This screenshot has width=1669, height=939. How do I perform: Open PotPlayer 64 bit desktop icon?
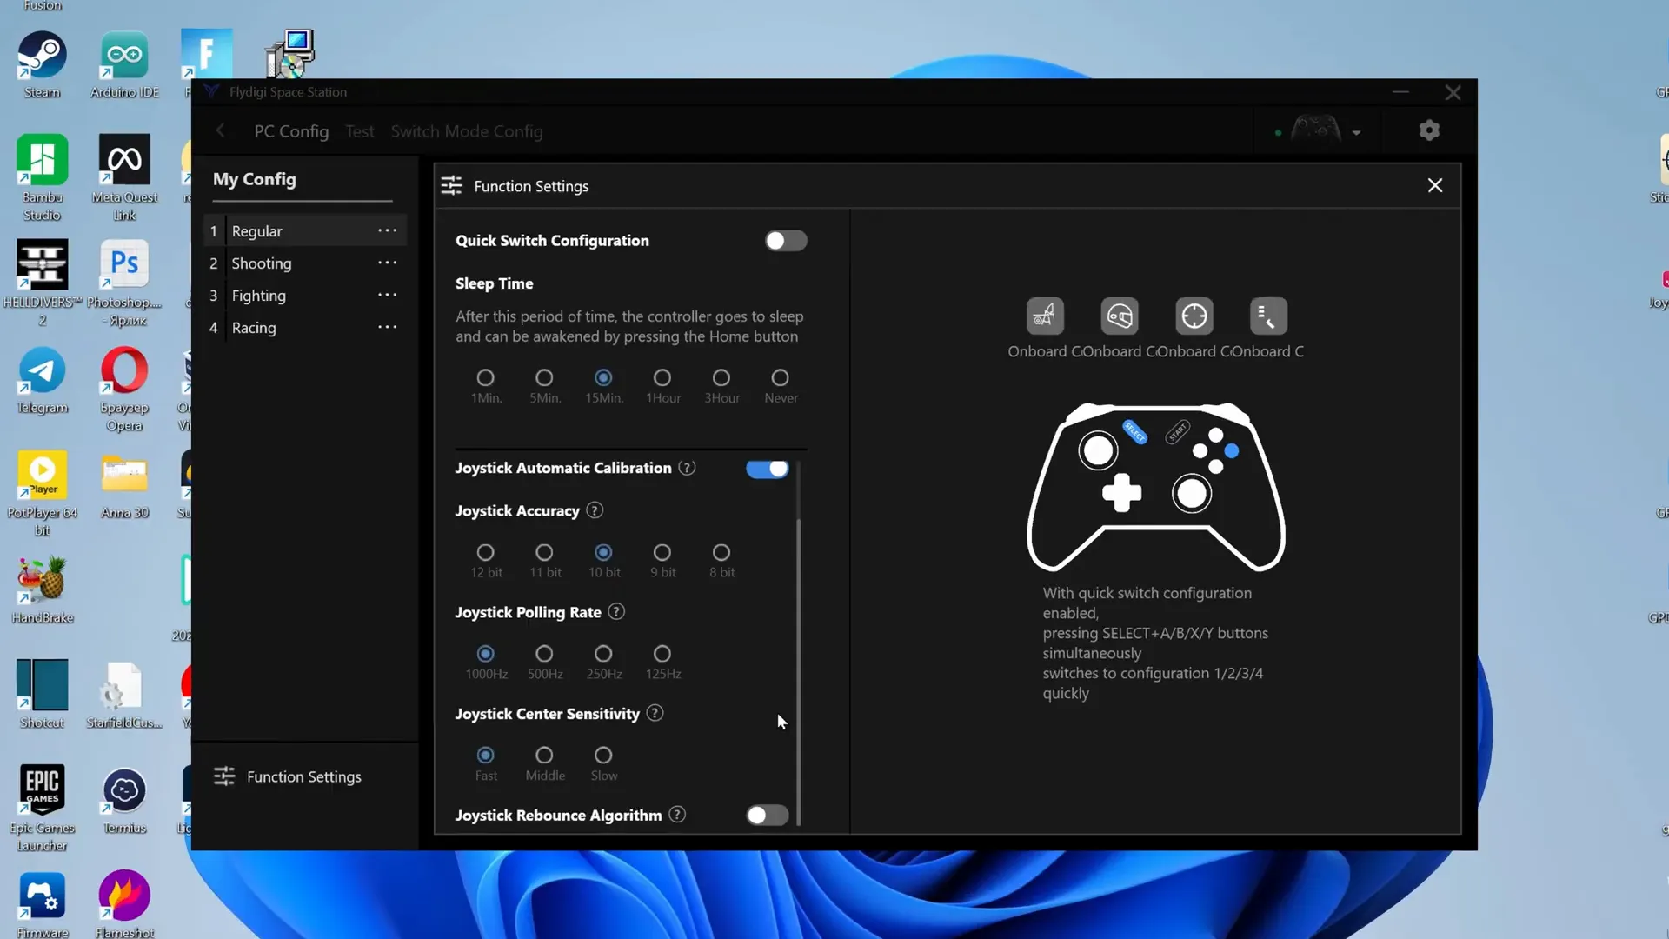point(42,494)
